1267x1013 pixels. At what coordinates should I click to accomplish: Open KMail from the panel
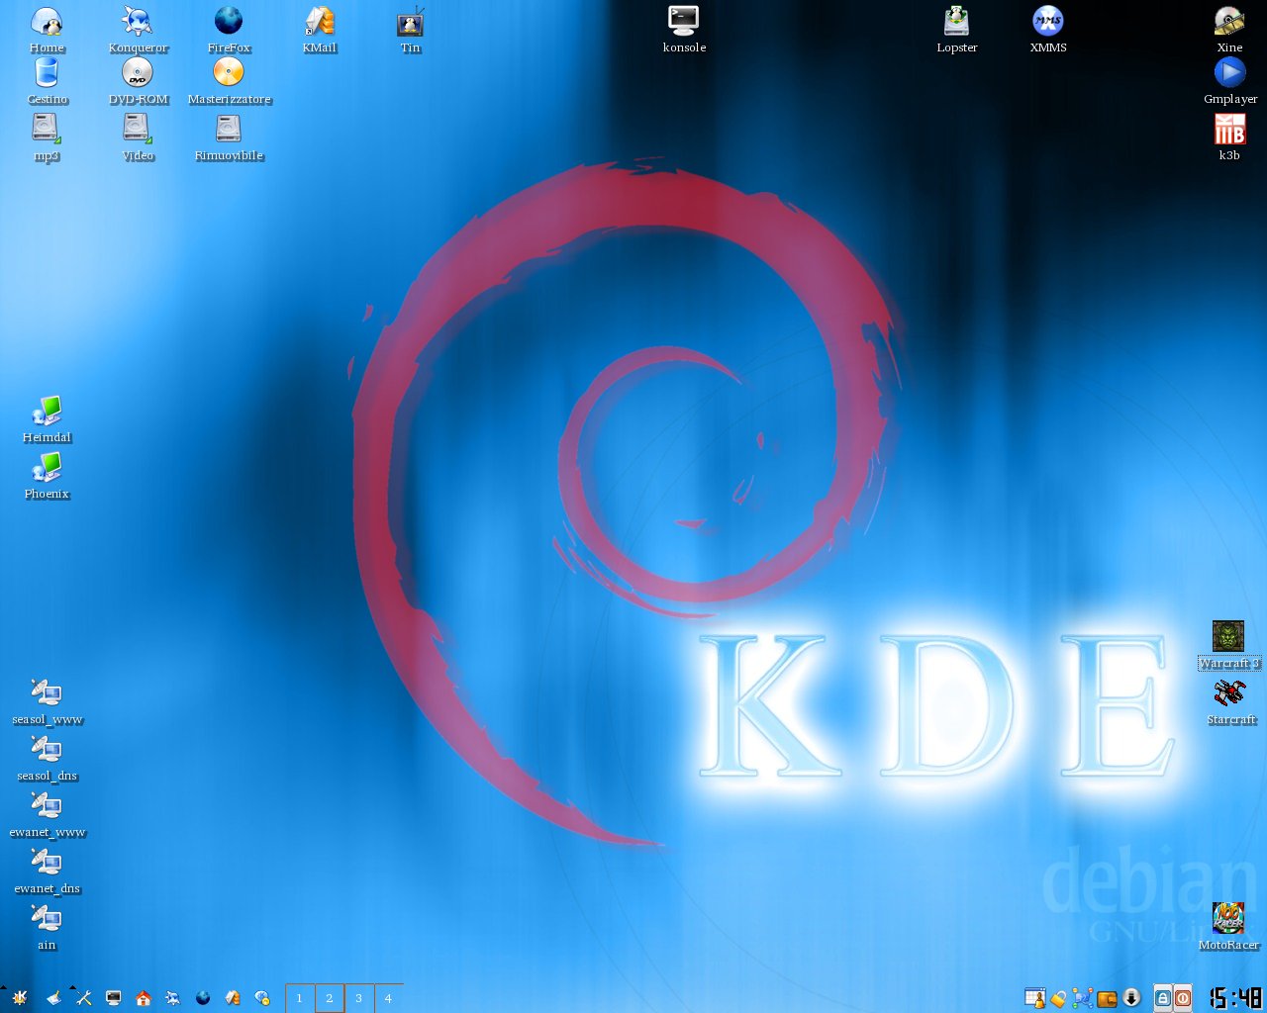233,999
